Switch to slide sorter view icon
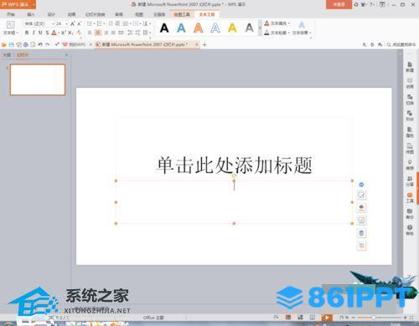 point(300,318)
